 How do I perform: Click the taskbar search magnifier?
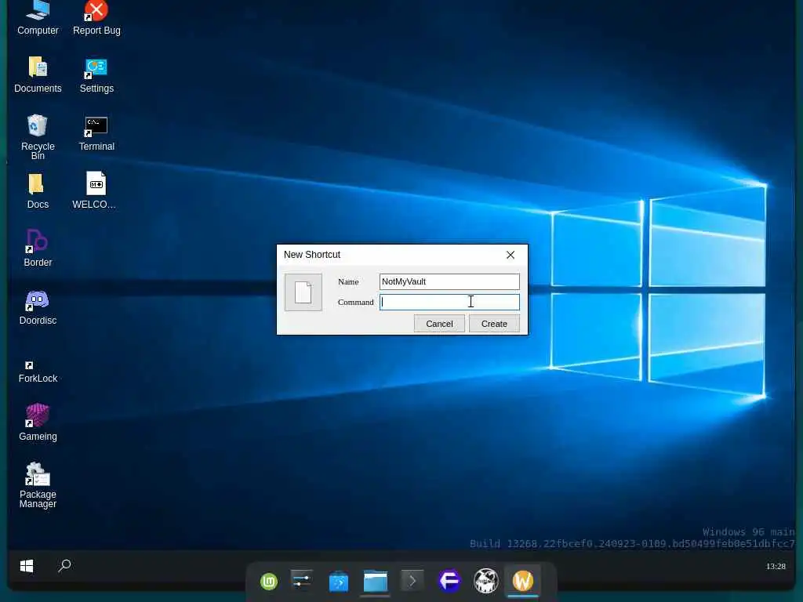[x=64, y=566]
